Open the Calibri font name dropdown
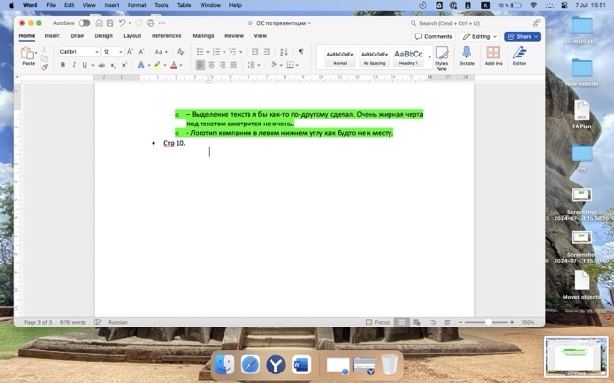This screenshot has width=614, height=383. (x=77, y=51)
